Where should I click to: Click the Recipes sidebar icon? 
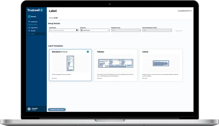(x=29, y=31)
